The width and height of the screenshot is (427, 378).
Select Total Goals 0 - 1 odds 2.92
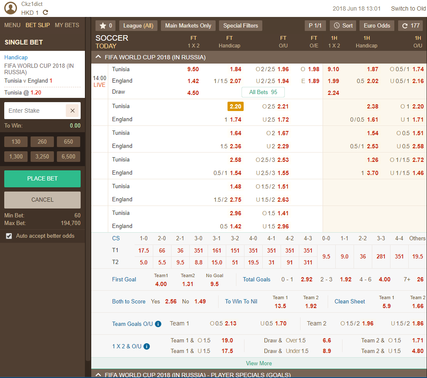pos(306,280)
